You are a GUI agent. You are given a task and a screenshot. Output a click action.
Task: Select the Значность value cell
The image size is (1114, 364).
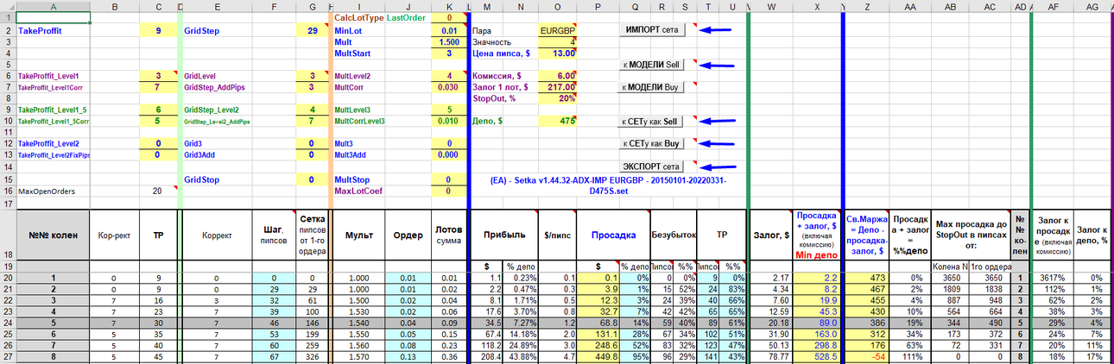(557, 41)
